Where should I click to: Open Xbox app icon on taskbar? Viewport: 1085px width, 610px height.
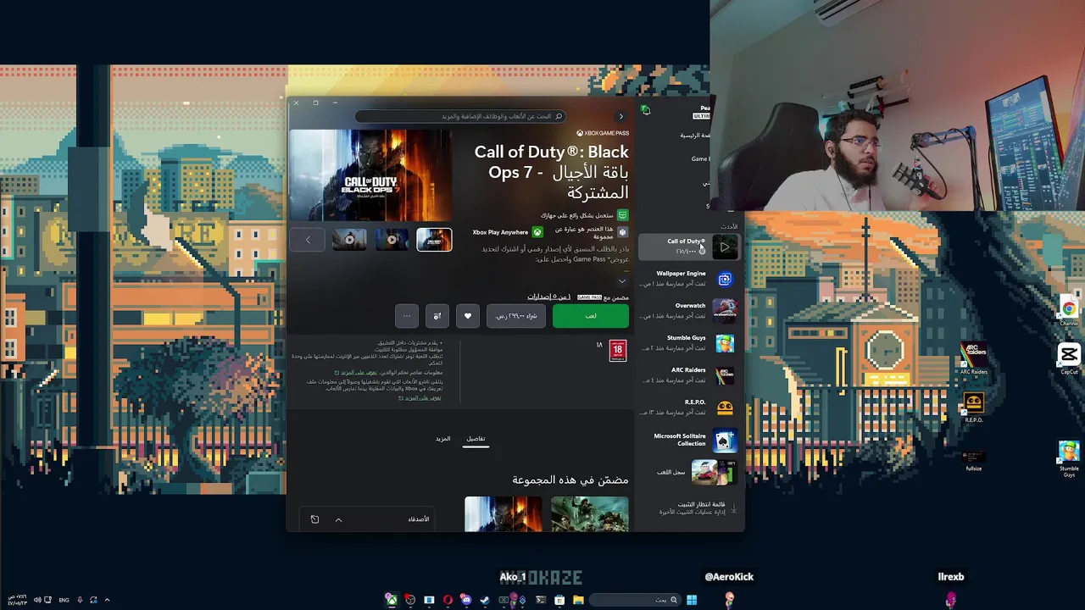click(392, 600)
